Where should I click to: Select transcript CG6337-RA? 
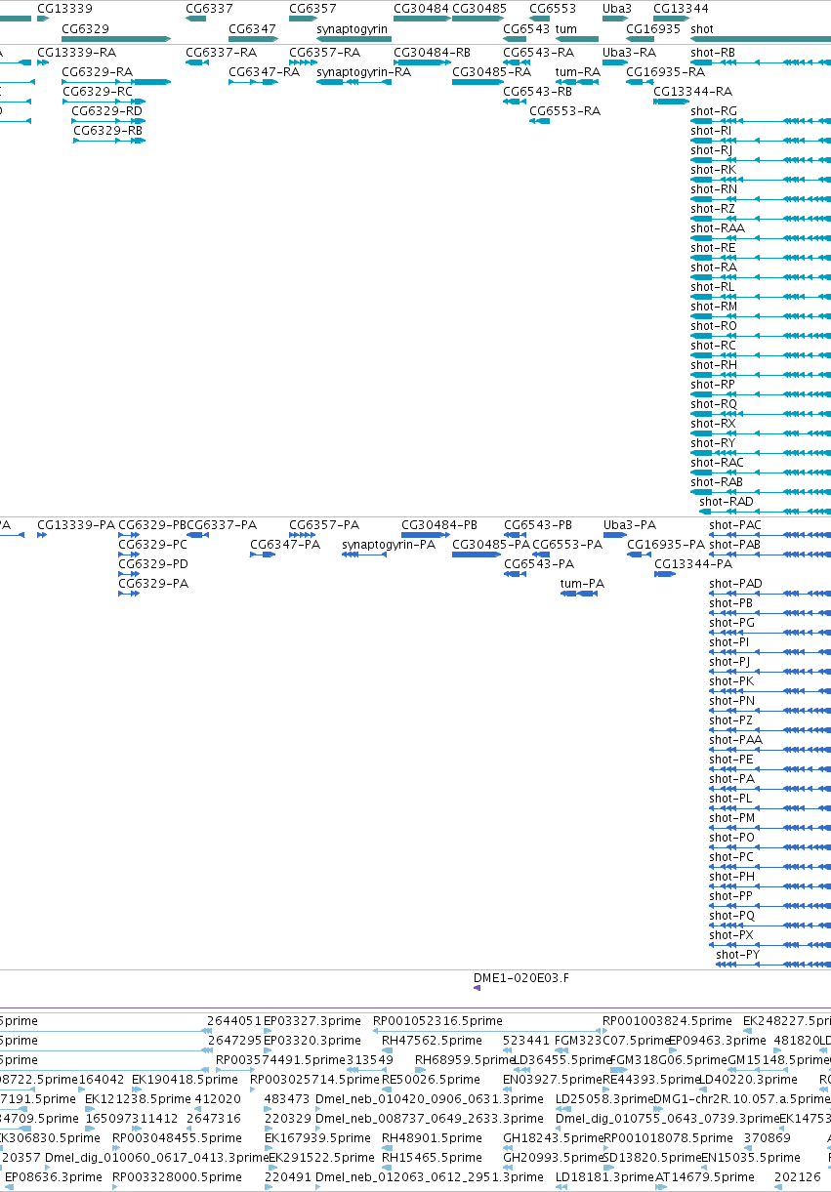coord(222,52)
